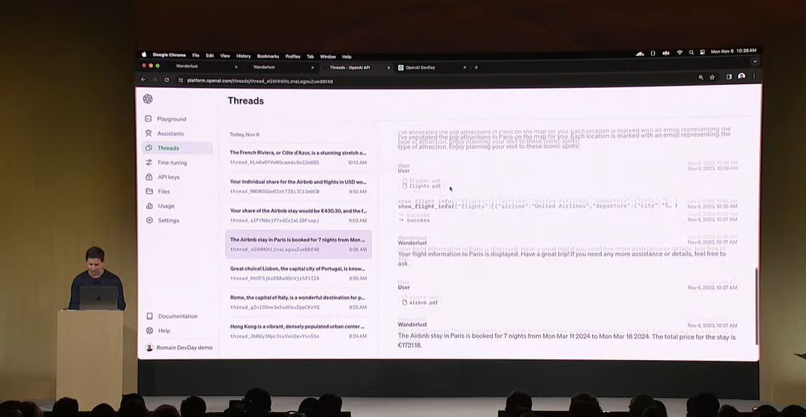Image resolution: width=806 pixels, height=417 pixels.
Task: Open the 'Your individual share' thread
Action: point(298,186)
